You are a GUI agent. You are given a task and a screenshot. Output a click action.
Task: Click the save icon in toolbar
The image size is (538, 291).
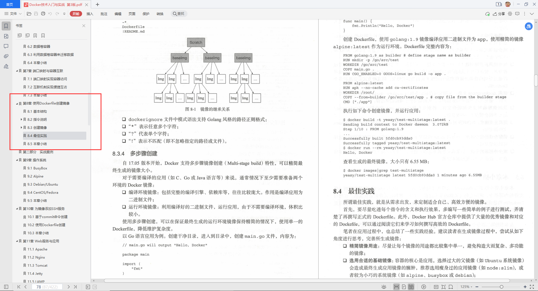pyautogui.click(x=36, y=14)
